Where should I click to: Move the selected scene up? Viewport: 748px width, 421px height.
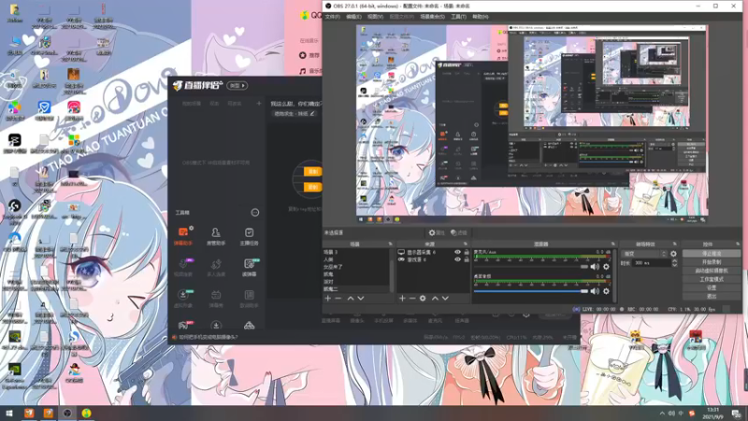pos(351,298)
